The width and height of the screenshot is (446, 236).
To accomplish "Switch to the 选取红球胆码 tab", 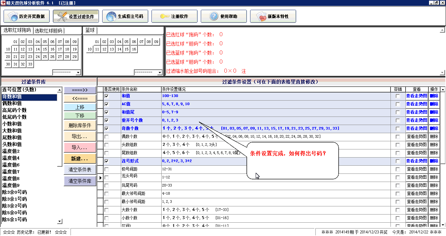I will [48, 31].
